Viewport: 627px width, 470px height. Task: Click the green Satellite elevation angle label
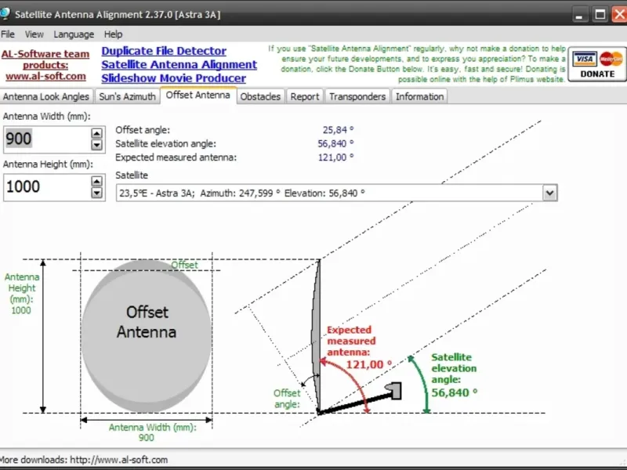coord(454,368)
